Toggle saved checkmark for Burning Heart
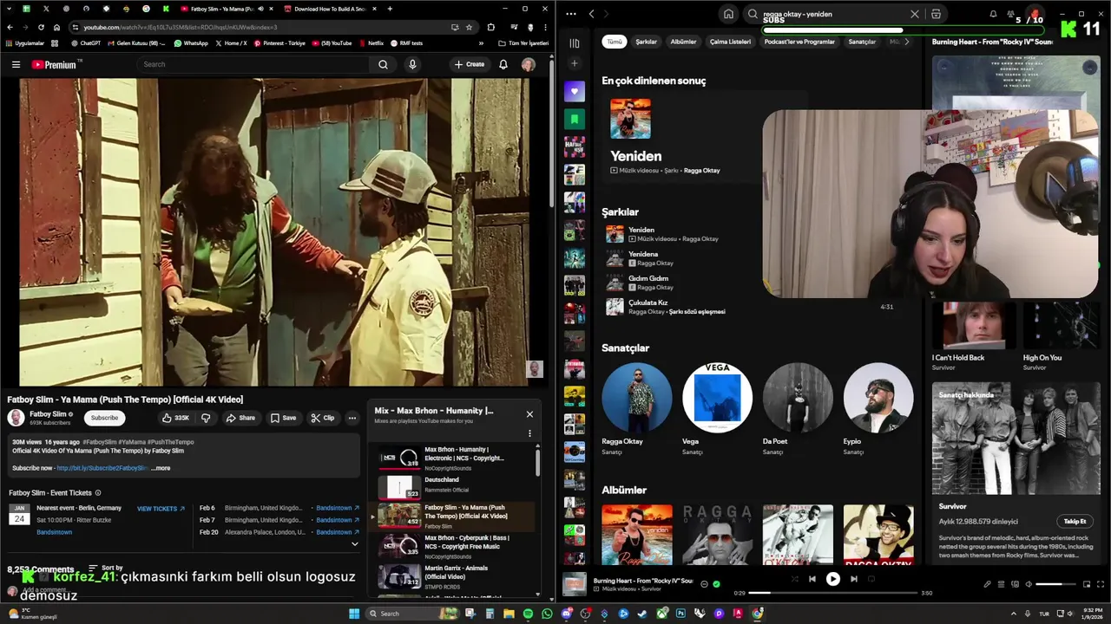The image size is (1111, 624). (716, 584)
